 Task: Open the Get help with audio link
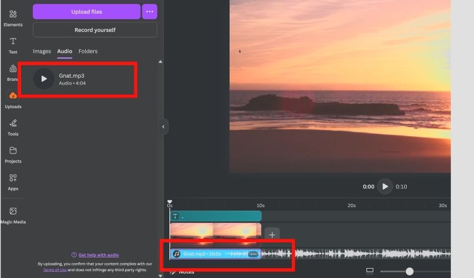coord(98,255)
